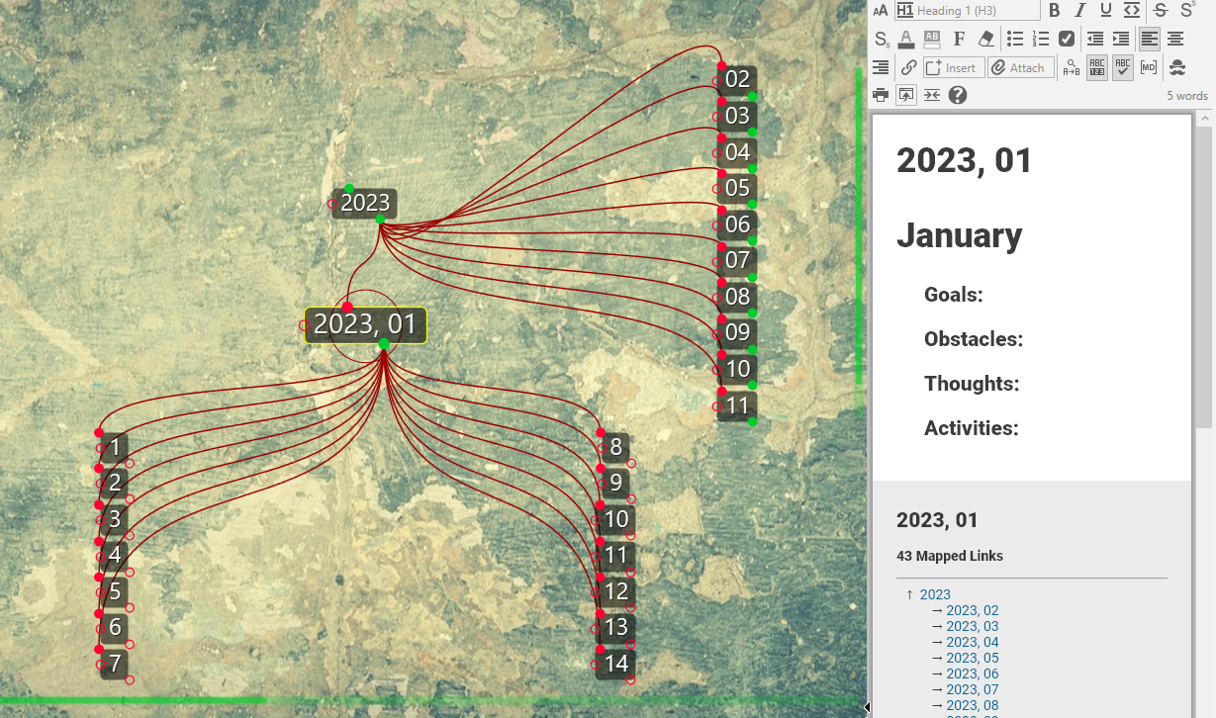
Task: Toggle spell check ABC checkmark button
Action: pyautogui.click(x=1122, y=67)
